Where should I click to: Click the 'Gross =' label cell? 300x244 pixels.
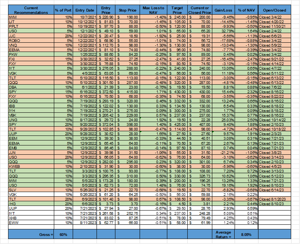click(31, 234)
